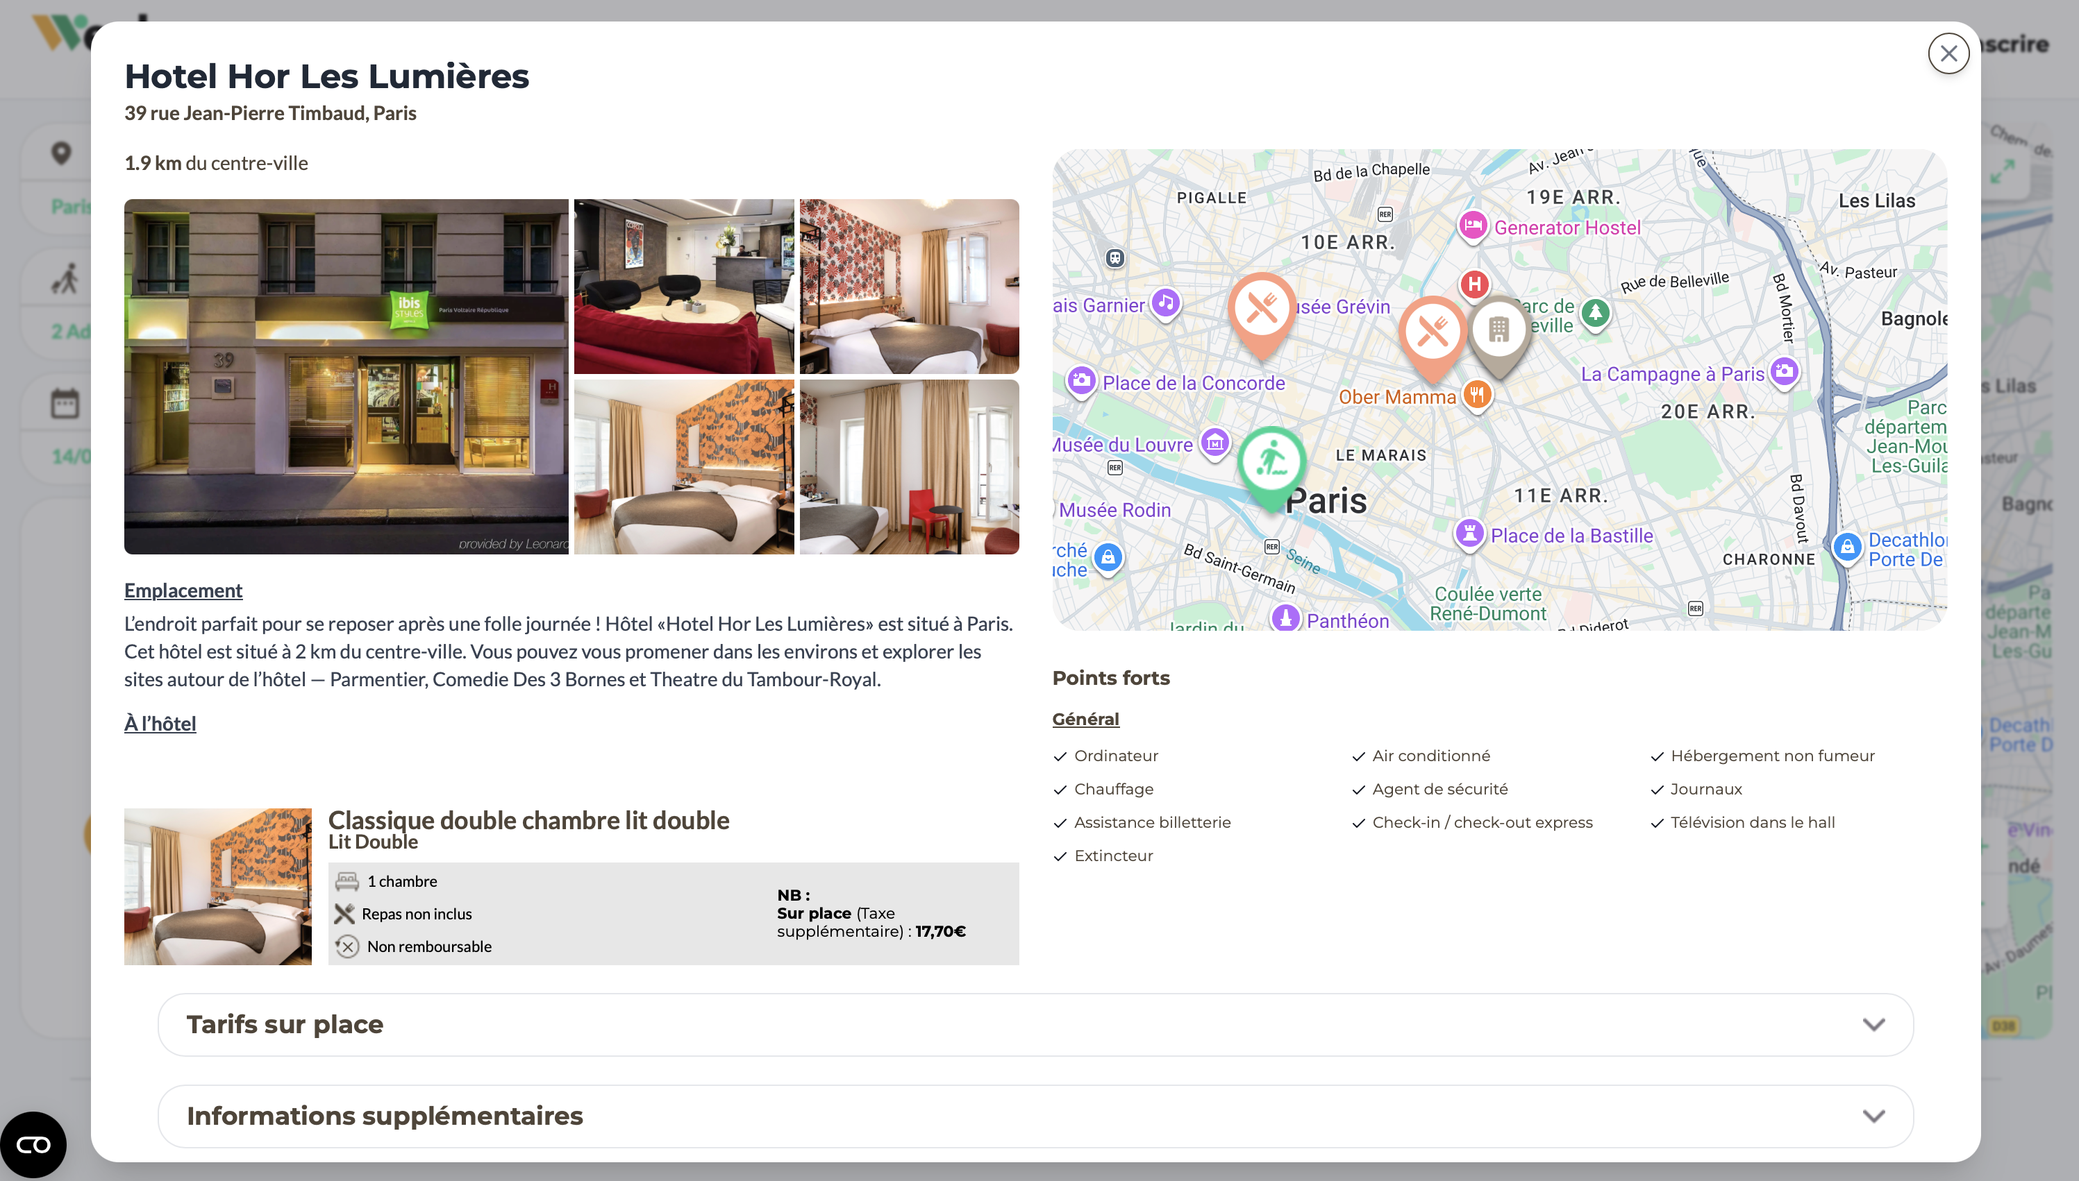Click the 39 rue Jean-Pierre Timbaud address
This screenshot has width=2079, height=1181.
click(x=270, y=114)
